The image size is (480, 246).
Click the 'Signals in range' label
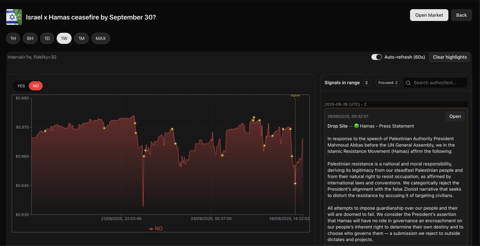(342, 83)
